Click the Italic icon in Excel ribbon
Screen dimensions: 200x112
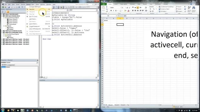click(x=113, y=11)
